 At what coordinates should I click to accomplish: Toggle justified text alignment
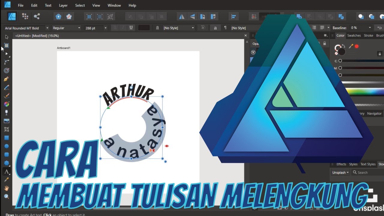[x=322, y=28]
